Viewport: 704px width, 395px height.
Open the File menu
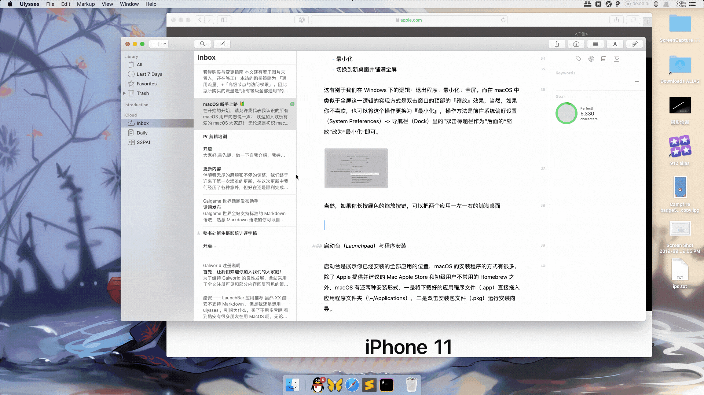50,4
